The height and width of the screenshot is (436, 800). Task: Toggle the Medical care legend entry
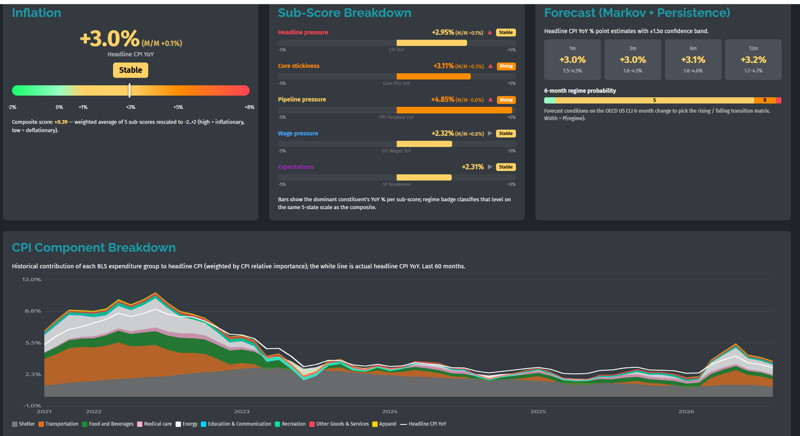click(154, 424)
